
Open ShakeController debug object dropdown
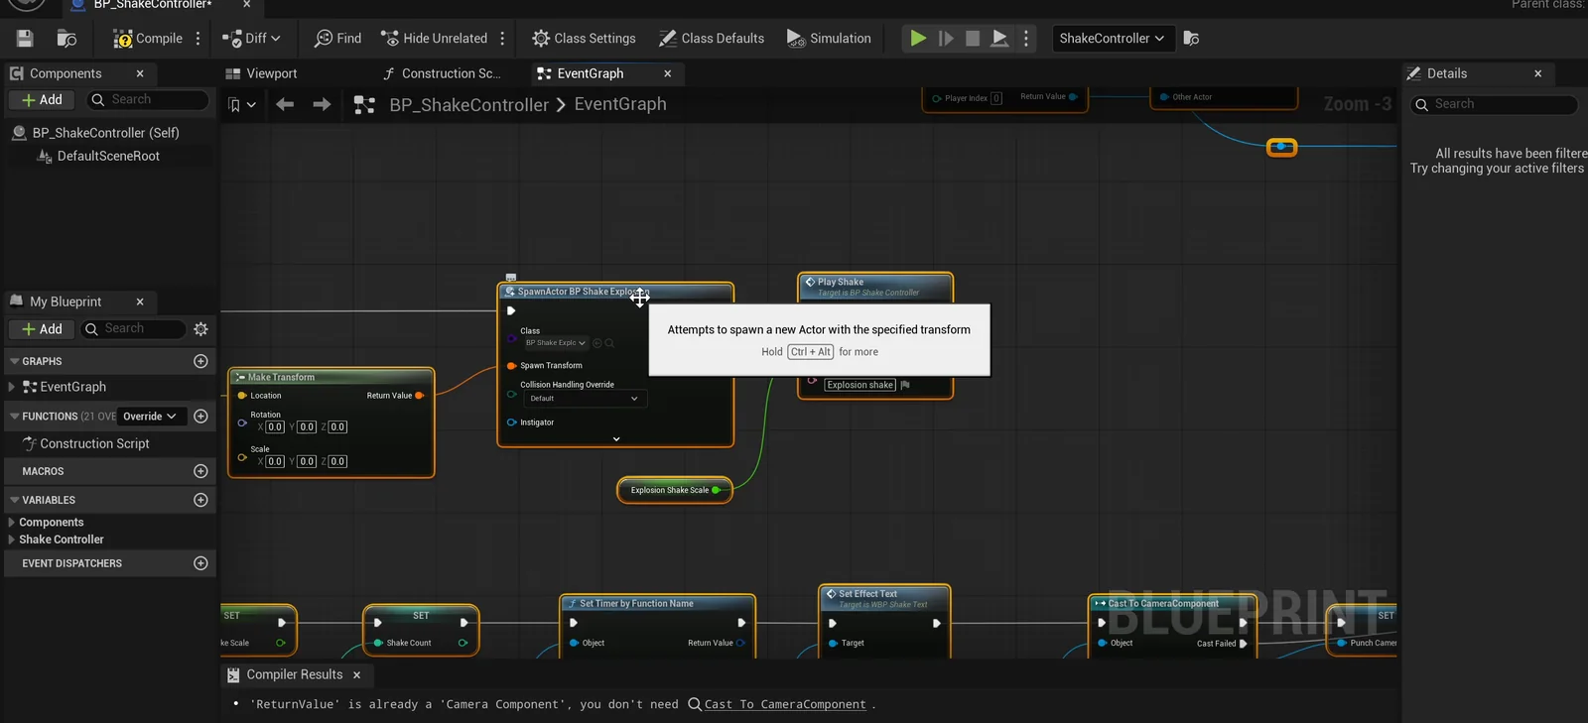[x=1113, y=38]
